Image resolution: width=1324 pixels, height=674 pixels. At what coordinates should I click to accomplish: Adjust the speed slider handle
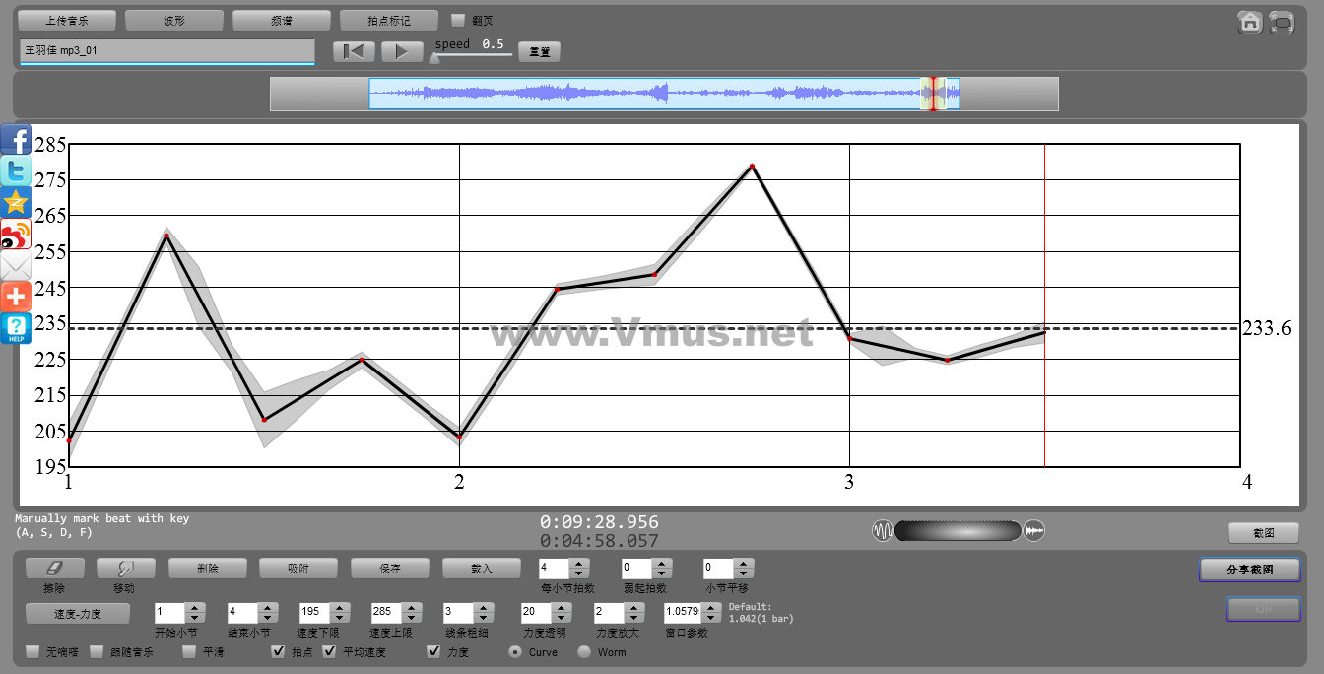(434, 58)
